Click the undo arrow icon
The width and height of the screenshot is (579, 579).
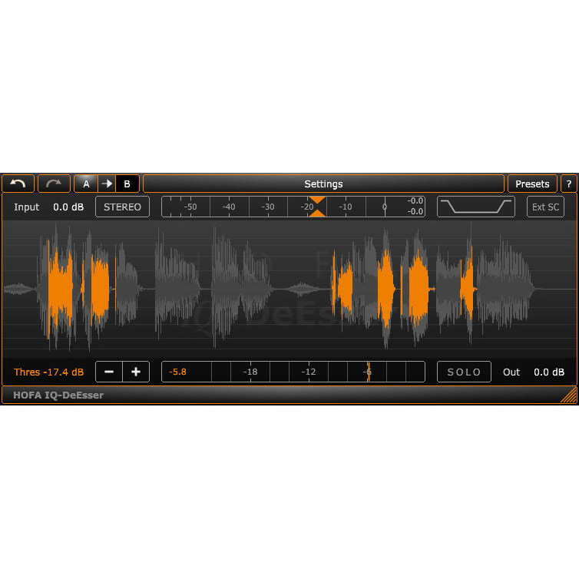pos(18,184)
